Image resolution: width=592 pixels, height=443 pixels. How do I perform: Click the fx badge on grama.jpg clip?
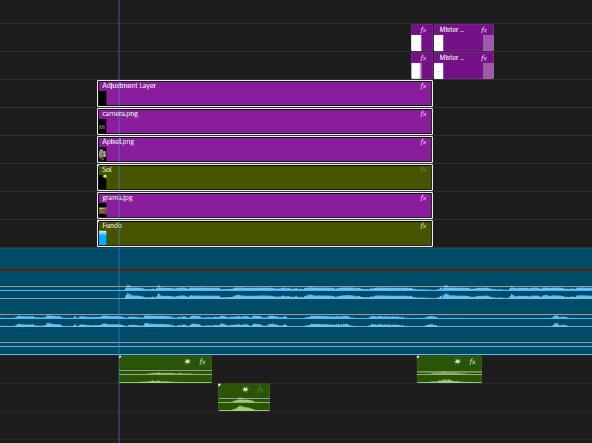424,198
